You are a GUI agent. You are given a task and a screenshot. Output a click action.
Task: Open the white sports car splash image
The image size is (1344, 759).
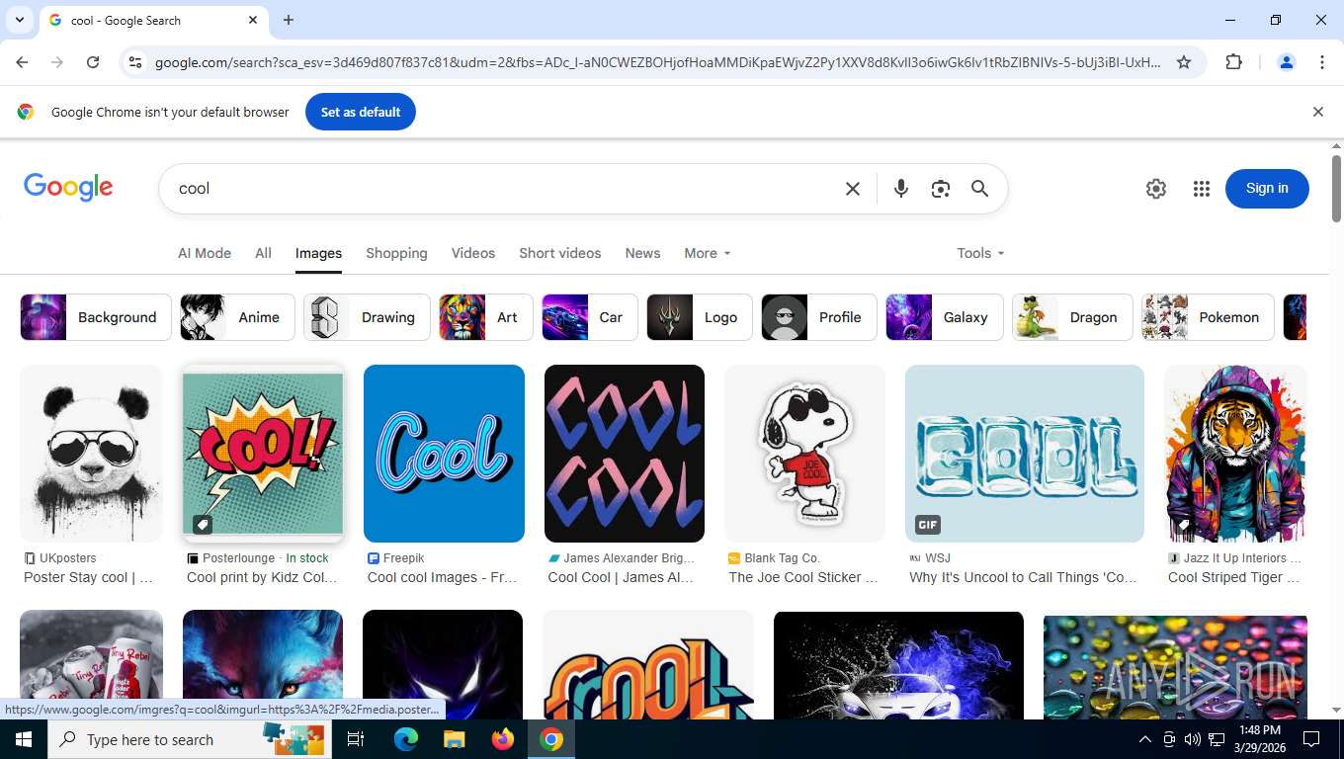tap(899, 664)
